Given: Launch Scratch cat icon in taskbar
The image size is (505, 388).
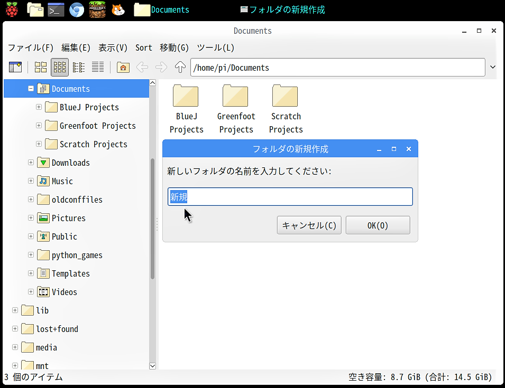Looking at the screenshot, I should click(x=118, y=10).
